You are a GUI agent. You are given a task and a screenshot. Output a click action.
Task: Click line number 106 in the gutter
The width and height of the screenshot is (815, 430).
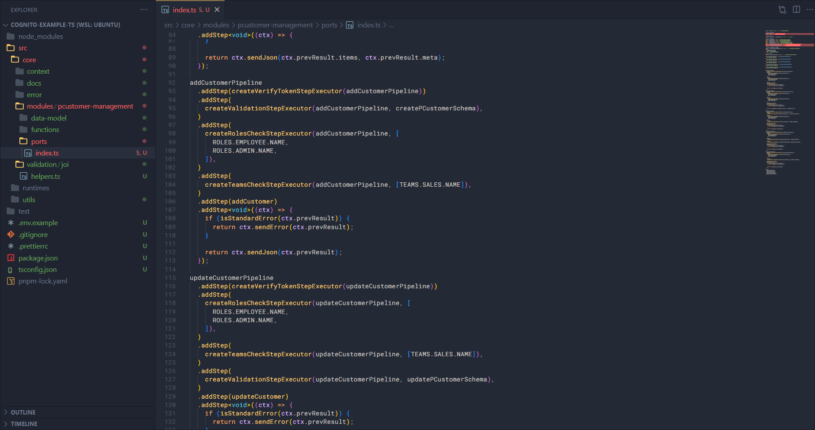pyautogui.click(x=170, y=202)
